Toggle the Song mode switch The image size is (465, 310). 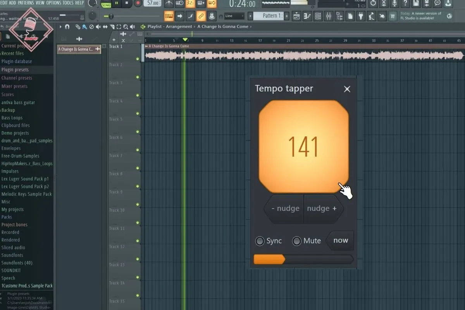[106, 4]
